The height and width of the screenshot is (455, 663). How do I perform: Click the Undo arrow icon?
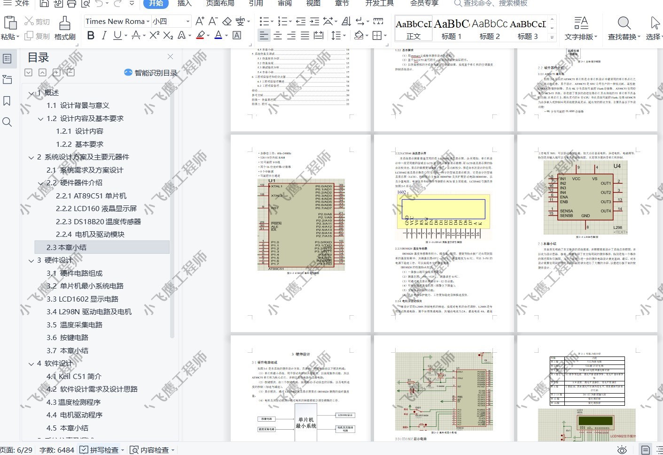point(99,3)
